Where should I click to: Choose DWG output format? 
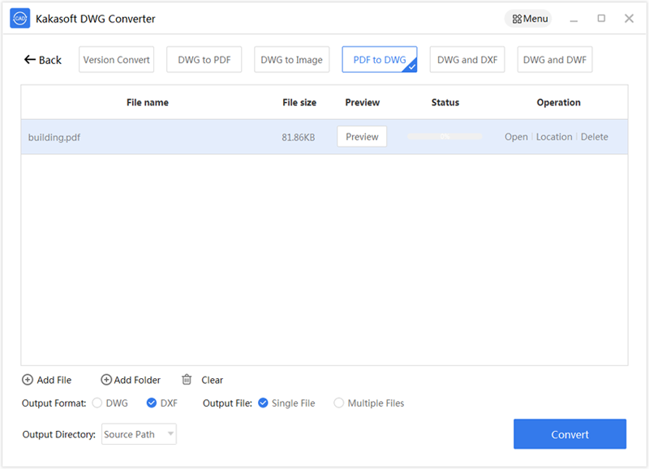coord(97,403)
